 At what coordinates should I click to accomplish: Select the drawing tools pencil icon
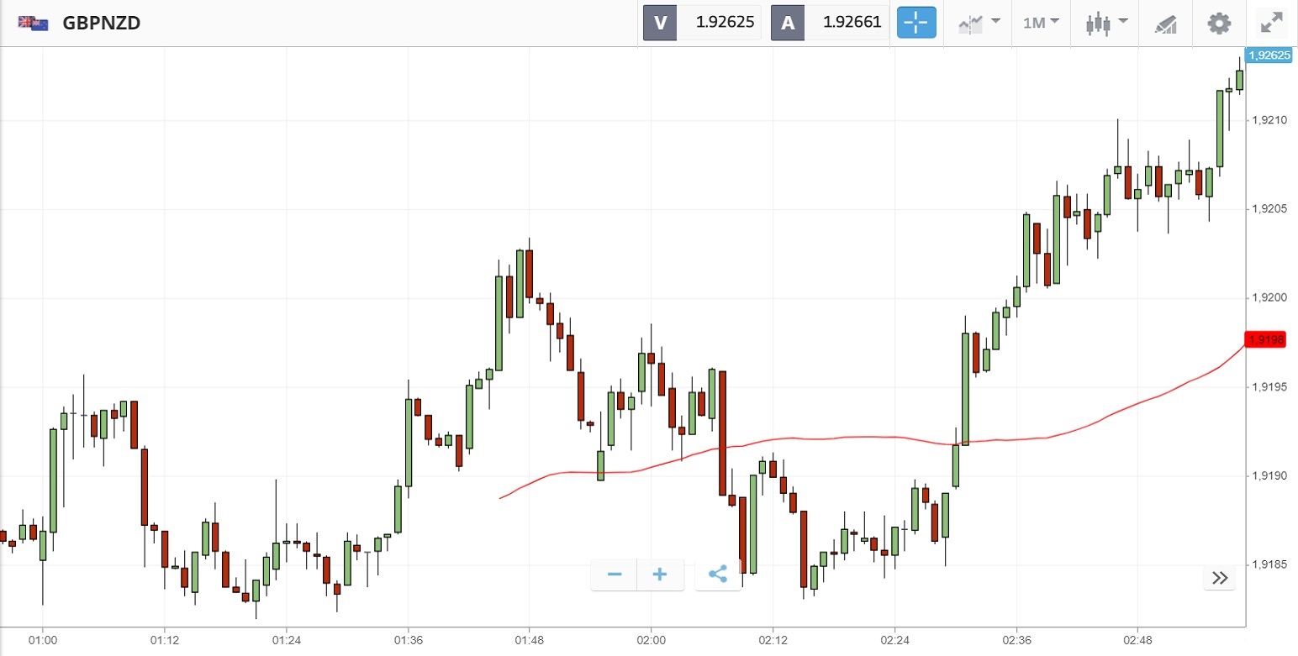point(1165,24)
